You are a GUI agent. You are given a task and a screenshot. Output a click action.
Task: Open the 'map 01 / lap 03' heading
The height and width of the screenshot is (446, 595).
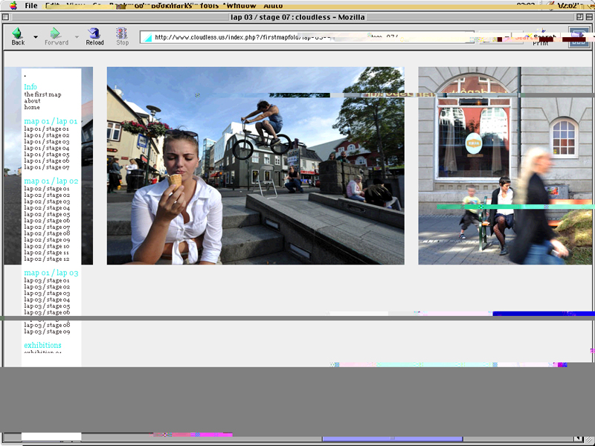pos(51,273)
